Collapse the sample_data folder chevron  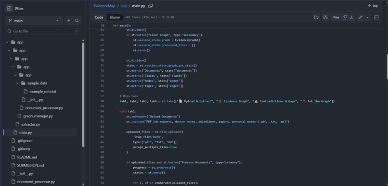pos(17,83)
